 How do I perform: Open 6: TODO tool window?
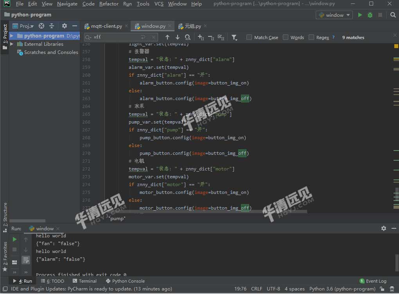pyautogui.click(x=52, y=281)
